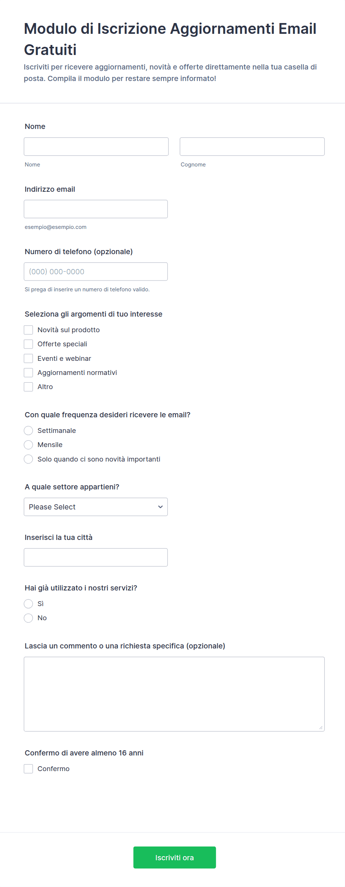Image resolution: width=345 pixels, height=887 pixels.
Task: Click the comment text area
Action: (174, 694)
